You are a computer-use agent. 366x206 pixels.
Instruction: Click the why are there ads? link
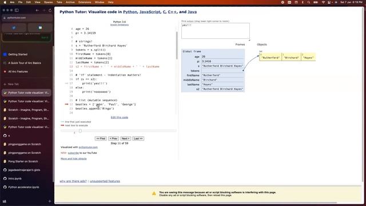pos(73,181)
